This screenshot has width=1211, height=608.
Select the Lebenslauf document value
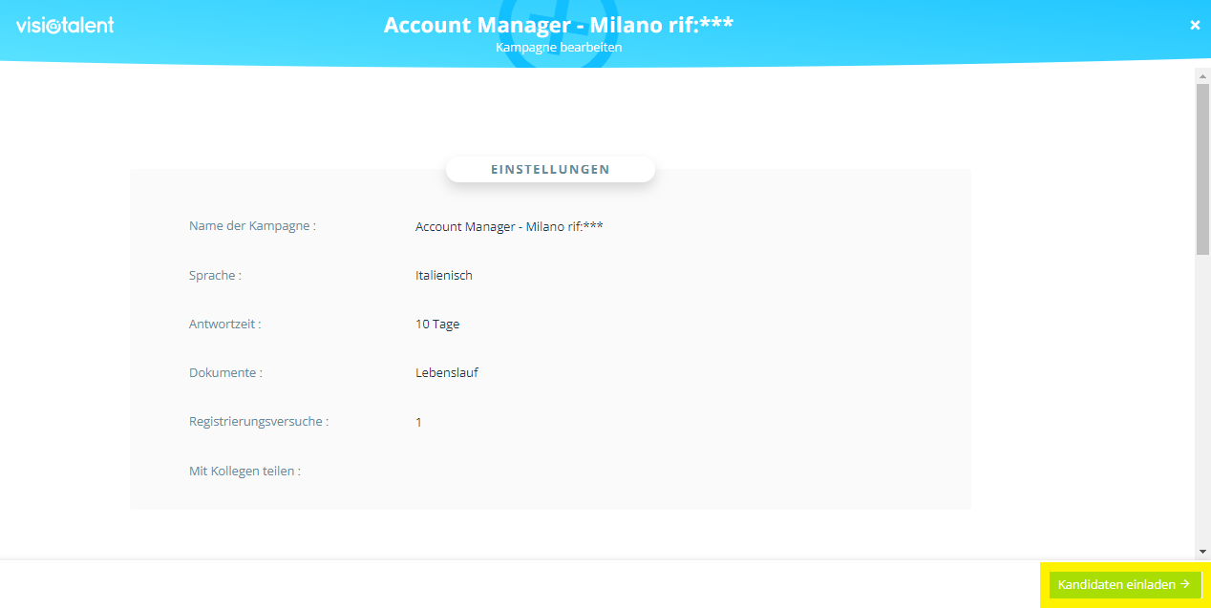coord(447,372)
